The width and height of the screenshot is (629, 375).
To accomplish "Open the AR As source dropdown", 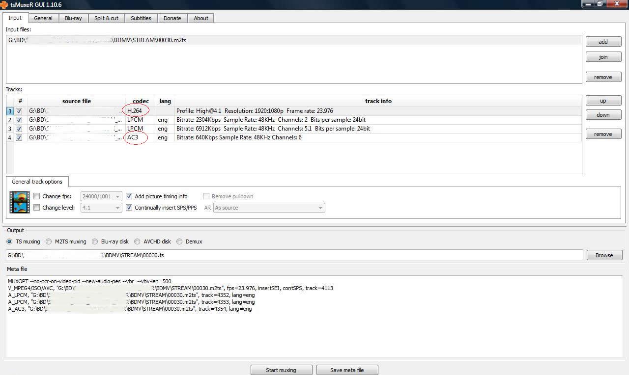I will pos(269,208).
